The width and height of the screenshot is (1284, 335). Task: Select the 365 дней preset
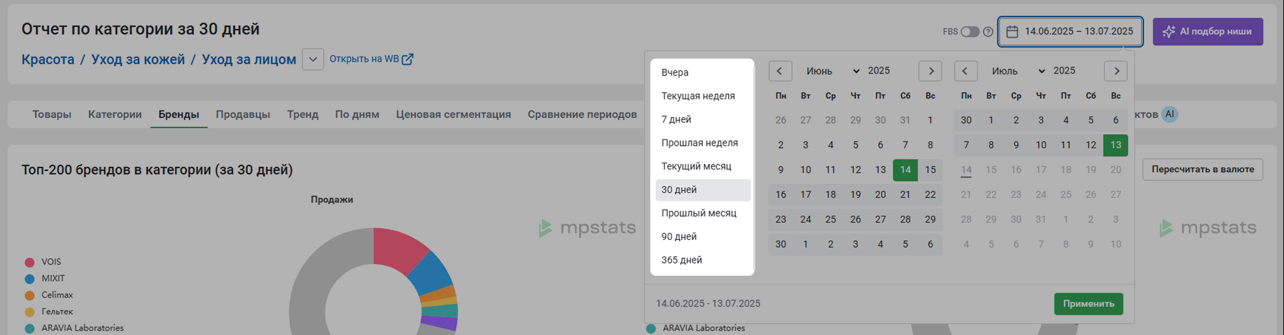point(703,260)
